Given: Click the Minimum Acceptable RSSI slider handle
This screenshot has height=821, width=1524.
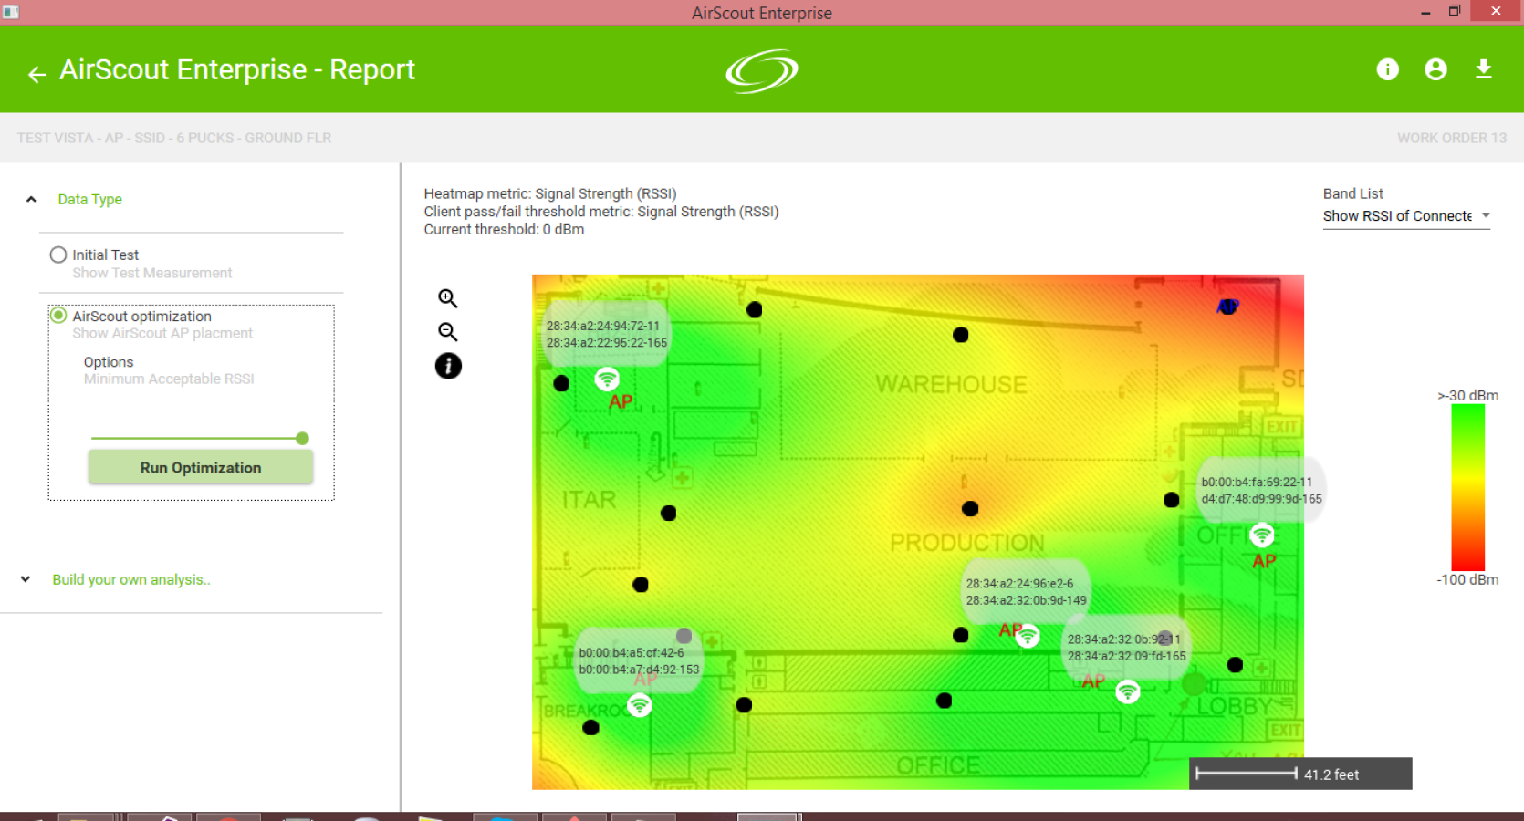Looking at the screenshot, I should pyautogui.click(x=302, y=439).
